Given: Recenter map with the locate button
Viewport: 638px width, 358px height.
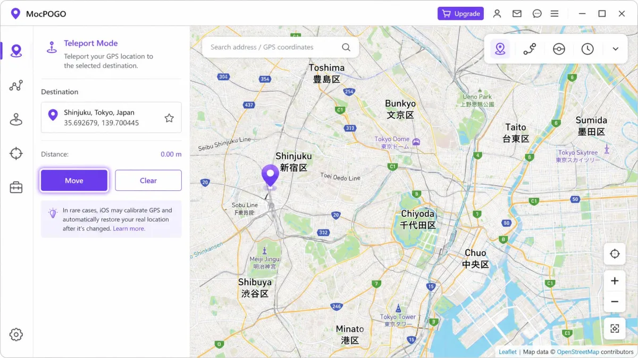Looking at the screenshot, I should pyautogui.click(x=615, y=254).
